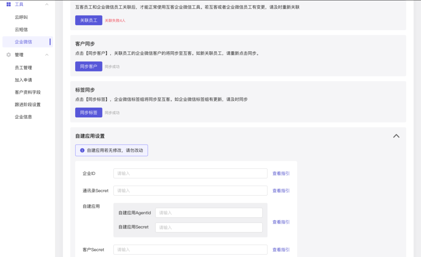
Task: Click the 自建应用AgentId label
Action: pyautogui.click(x=134, y=213)
